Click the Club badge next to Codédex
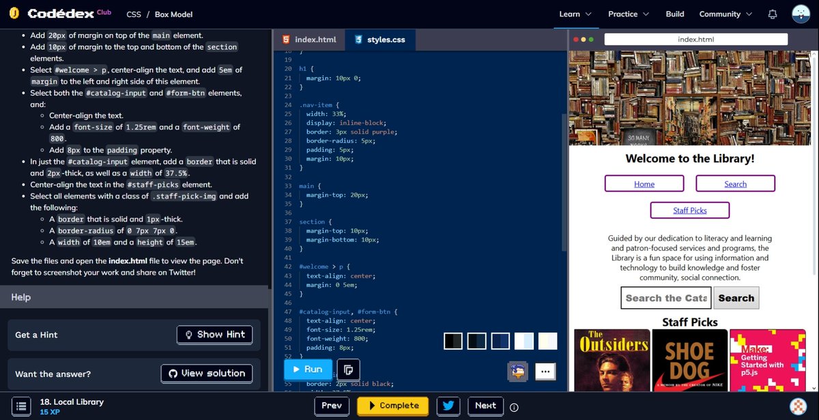Image resolution: width=819 pixels, height=420 pixels. coord(104,12)
